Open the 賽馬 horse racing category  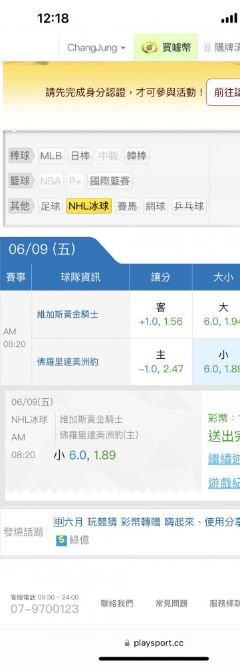(x=127, y=206)
